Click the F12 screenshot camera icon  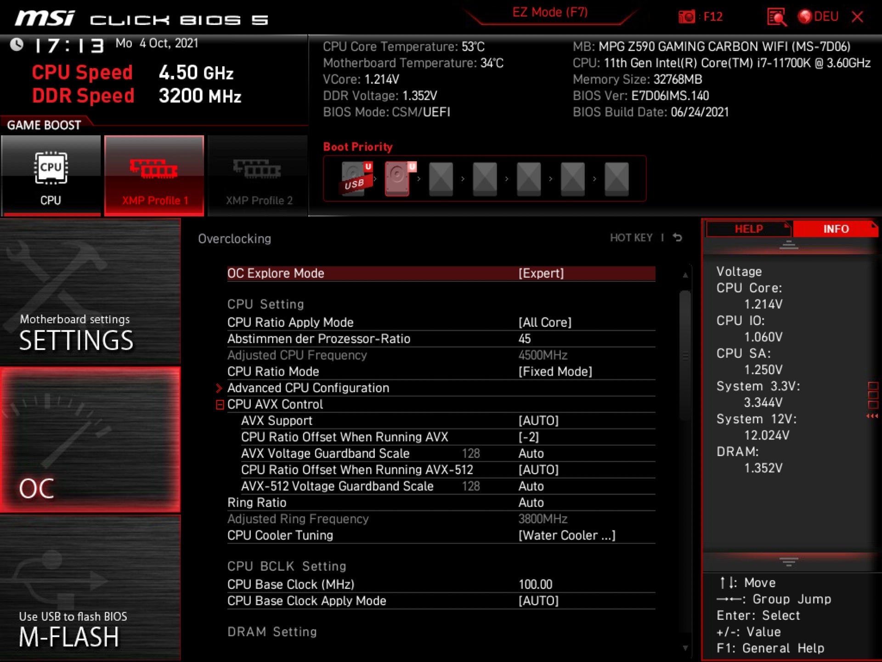pos(687,17)
